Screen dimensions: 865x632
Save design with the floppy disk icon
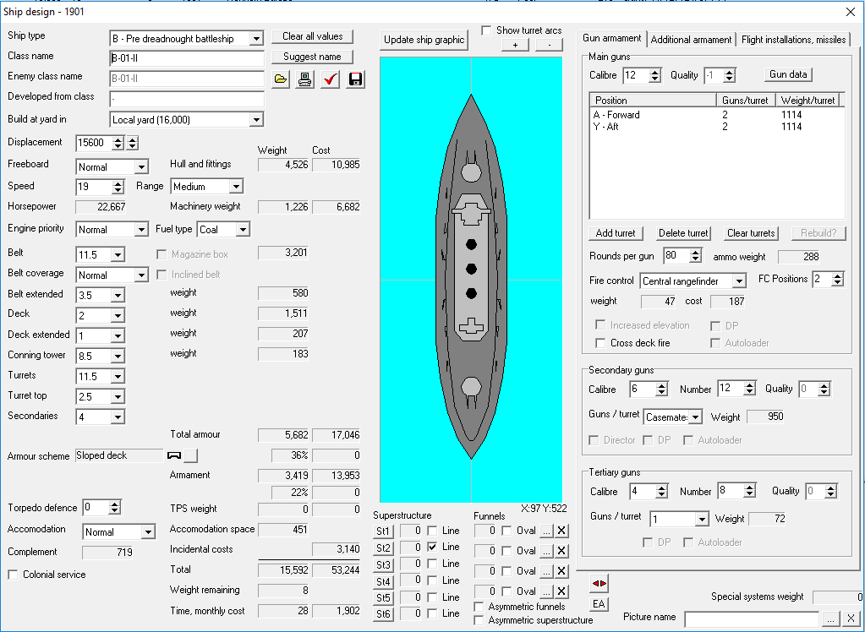pyautogui.click(x=355, y=79)
